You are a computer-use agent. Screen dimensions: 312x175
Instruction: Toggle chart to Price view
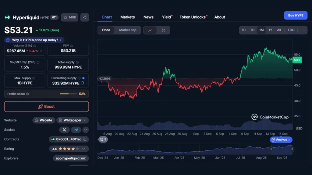[106, 30]
